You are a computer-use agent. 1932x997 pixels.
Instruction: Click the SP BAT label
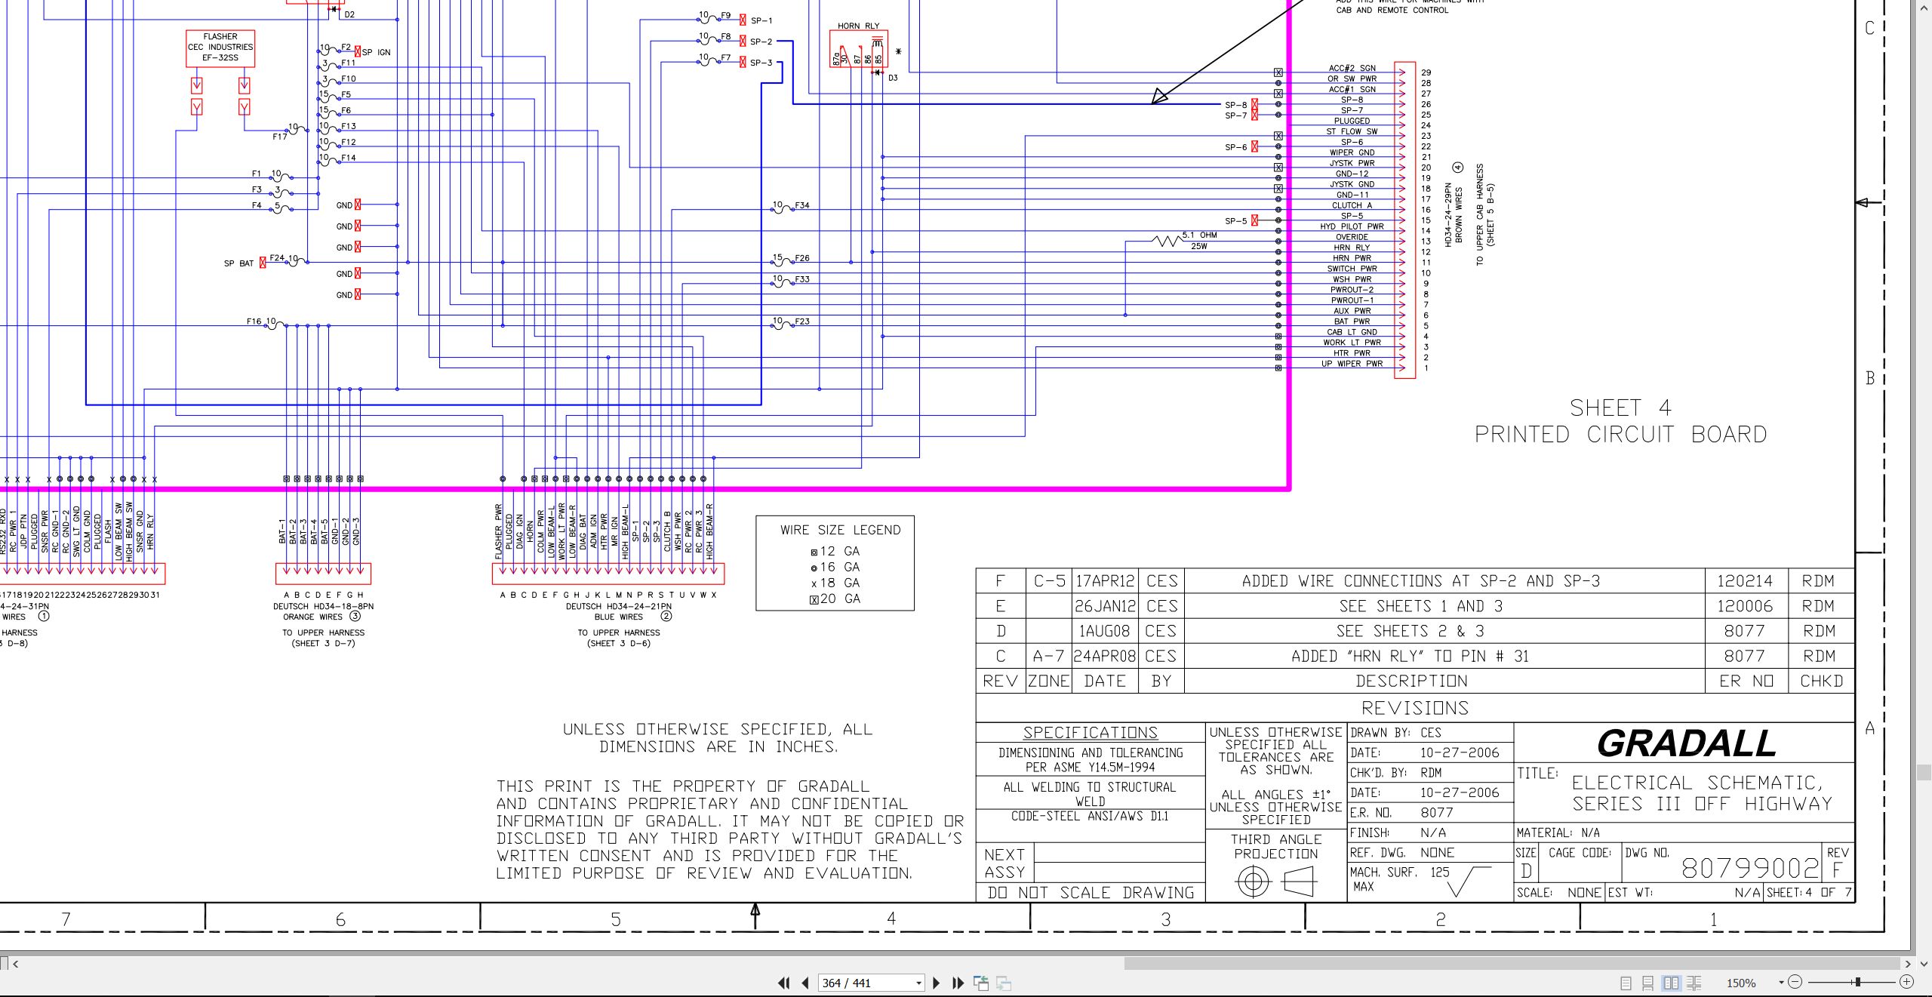pos(238,263)
